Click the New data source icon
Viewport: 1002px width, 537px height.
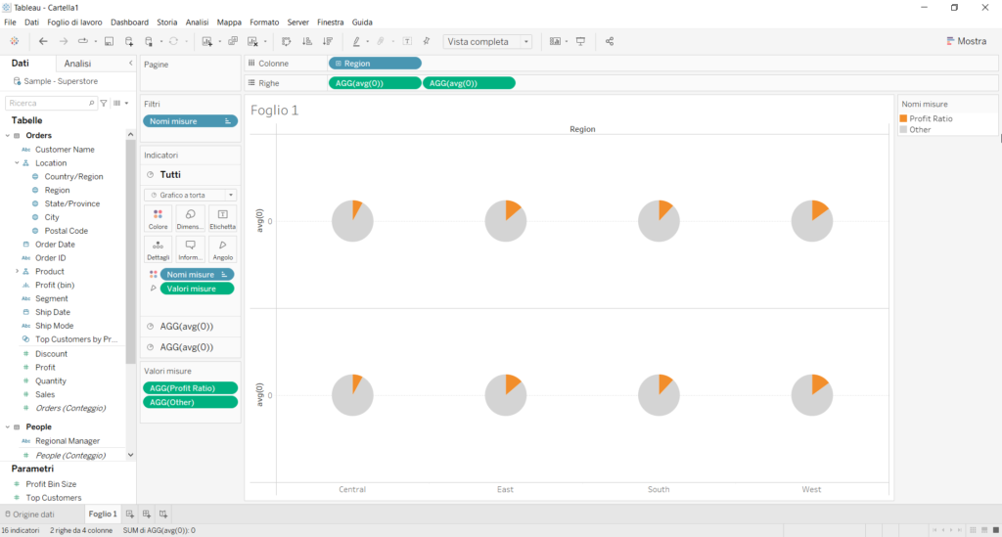[x=129, y=41]
